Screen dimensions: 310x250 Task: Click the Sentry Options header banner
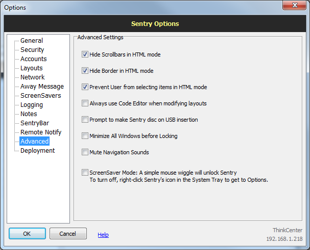(x=155, y=23)
